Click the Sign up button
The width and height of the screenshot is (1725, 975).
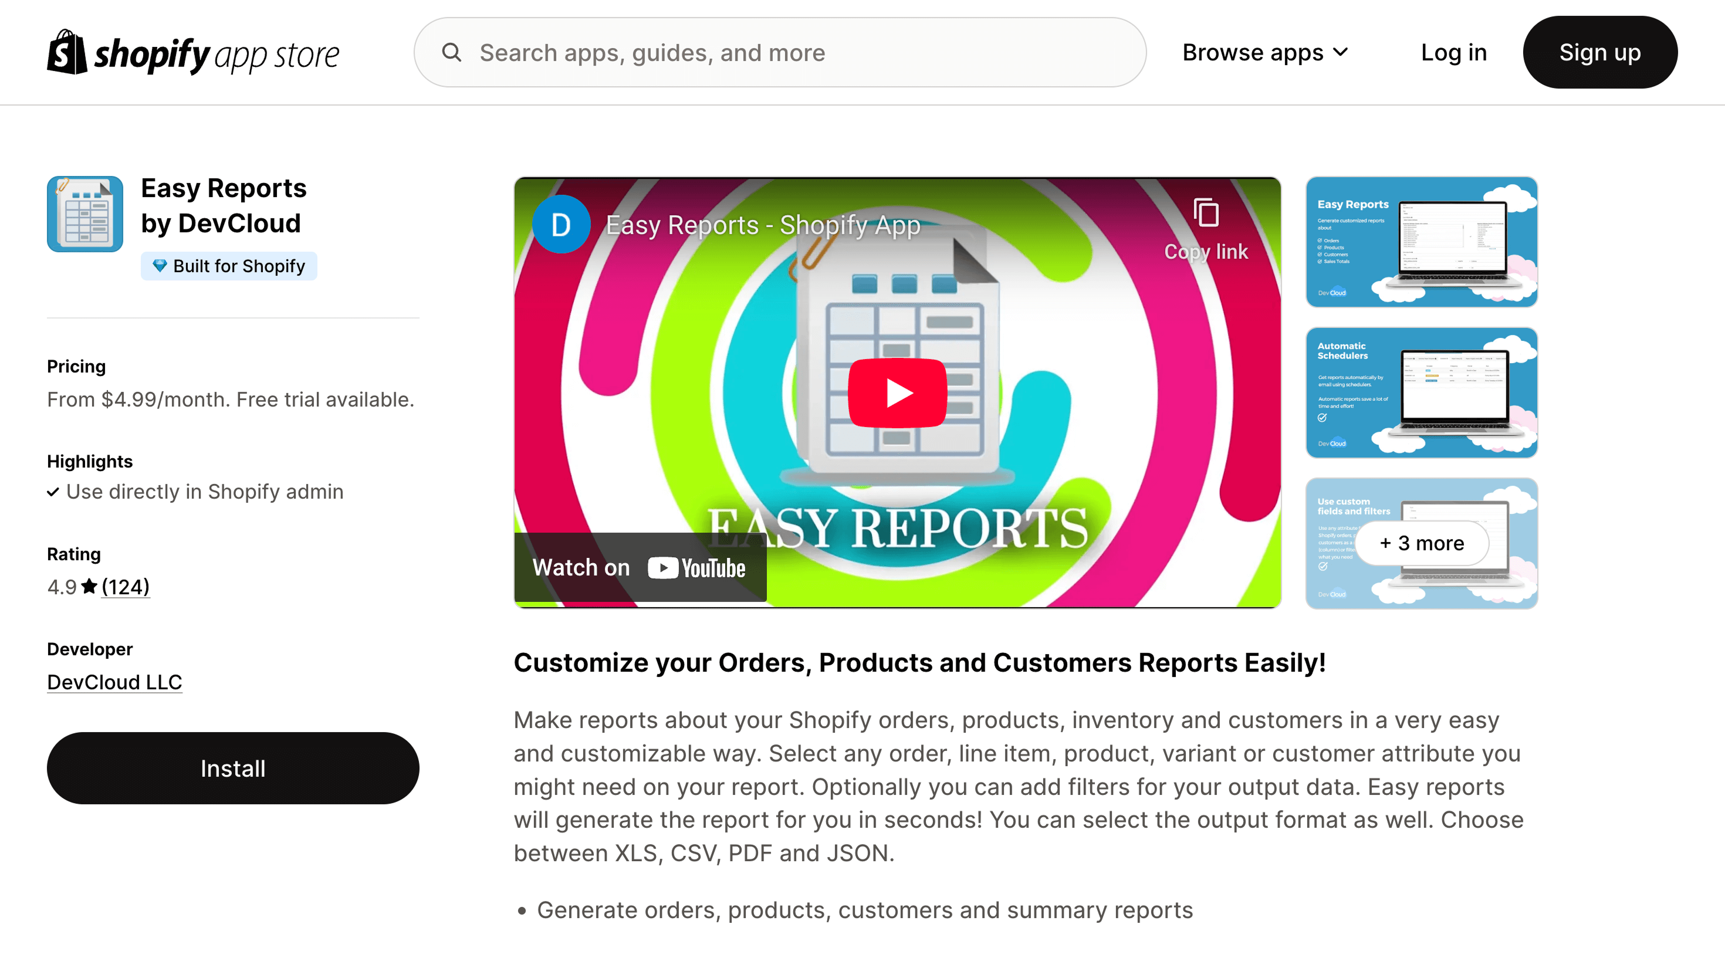coord(1600,52)
